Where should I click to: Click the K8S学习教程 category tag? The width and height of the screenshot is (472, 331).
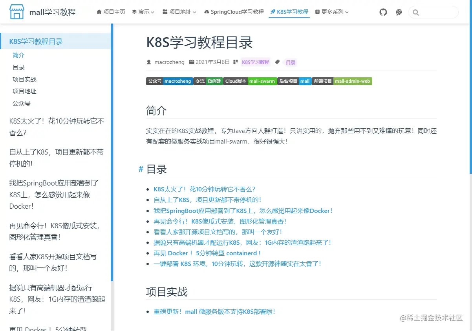(x=256, y=62)
